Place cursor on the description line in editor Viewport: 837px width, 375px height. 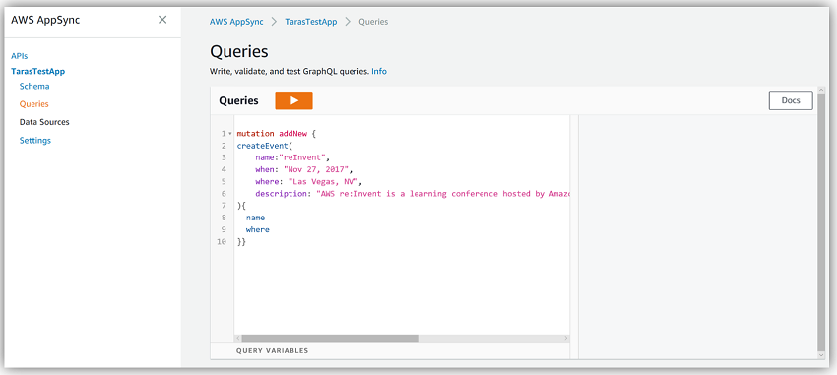coord(404,194)
